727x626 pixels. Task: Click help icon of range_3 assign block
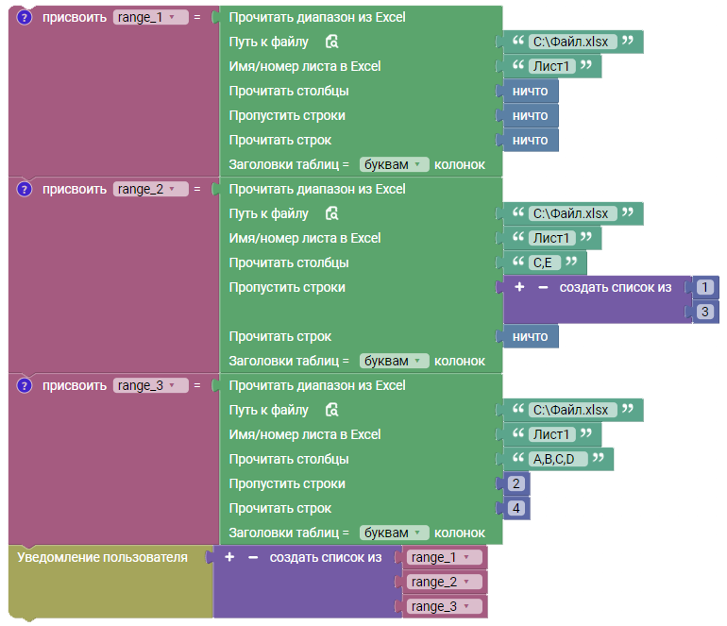coord(25,385)
